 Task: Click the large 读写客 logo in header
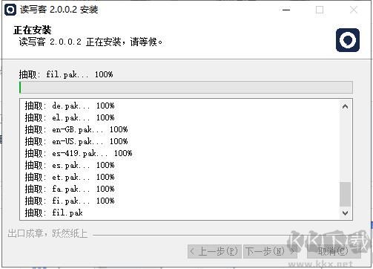click(348, 40)
